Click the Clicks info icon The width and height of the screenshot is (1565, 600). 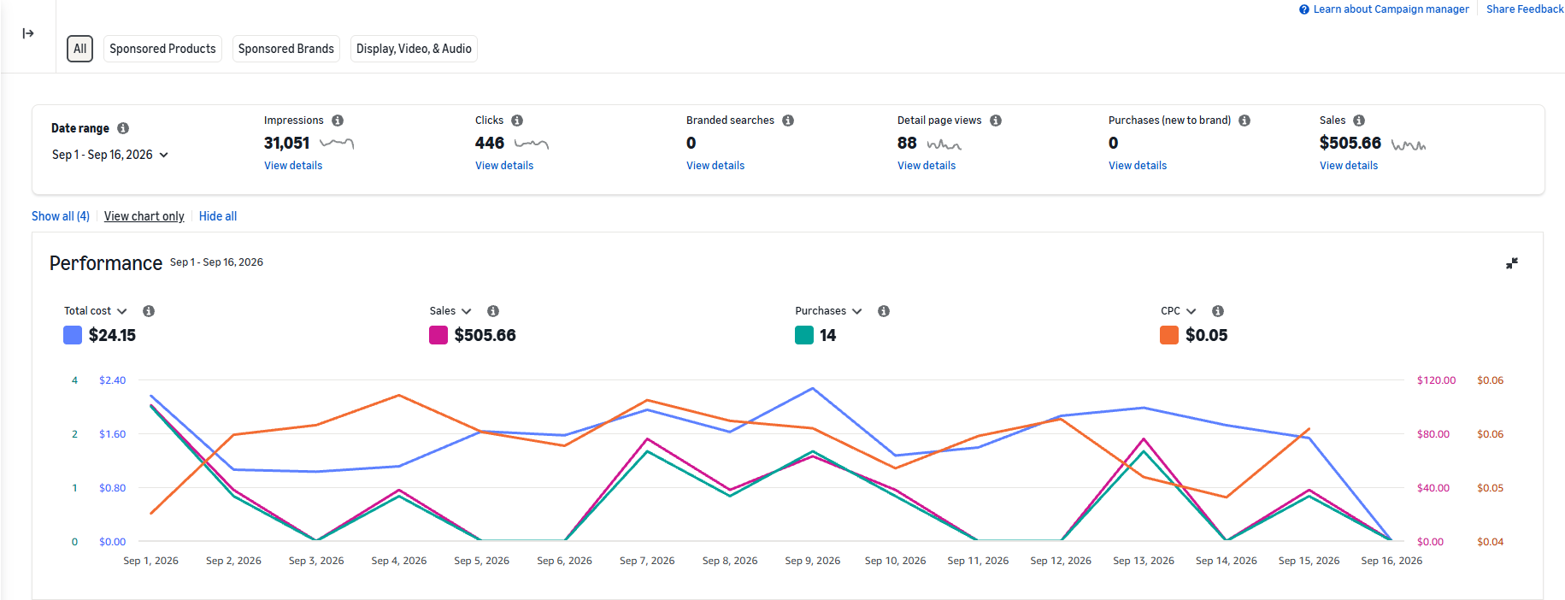pos(517,121)
